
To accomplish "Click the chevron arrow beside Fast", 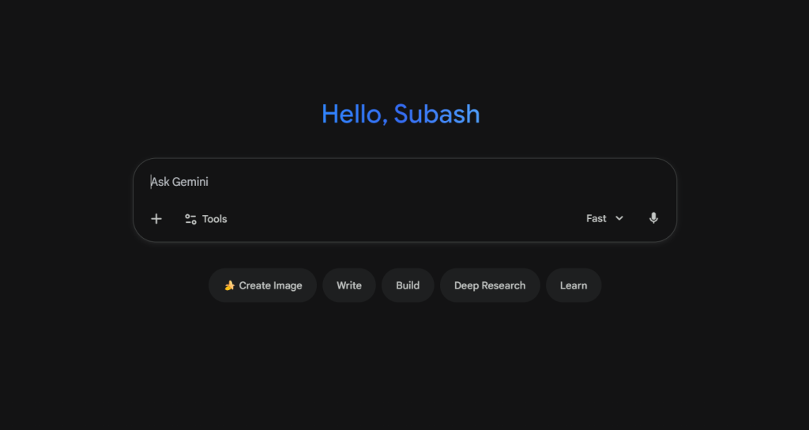I will [x=619, y=219].
